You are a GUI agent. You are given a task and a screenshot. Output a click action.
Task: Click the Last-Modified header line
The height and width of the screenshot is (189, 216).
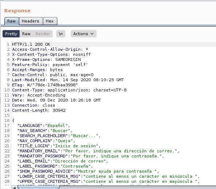click(68, 80)
